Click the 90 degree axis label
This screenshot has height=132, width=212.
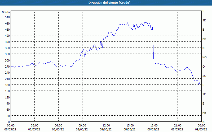tap(8, 103)
